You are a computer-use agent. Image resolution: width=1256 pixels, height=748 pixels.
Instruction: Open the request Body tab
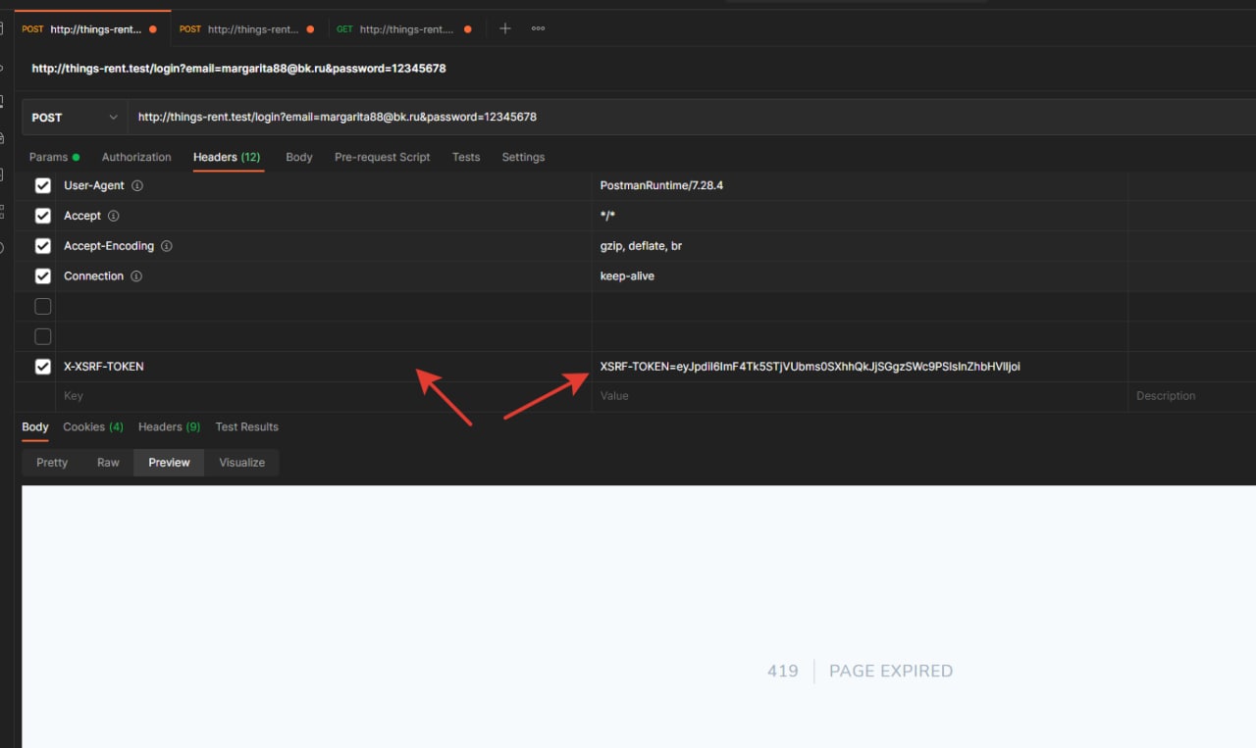click(x=299, y=157)
